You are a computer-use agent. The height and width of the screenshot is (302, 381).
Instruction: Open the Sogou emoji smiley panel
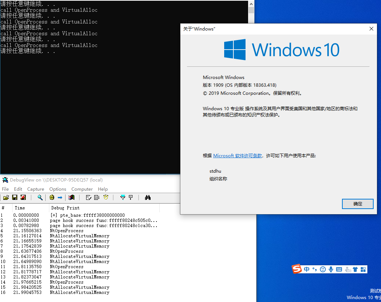323,269
